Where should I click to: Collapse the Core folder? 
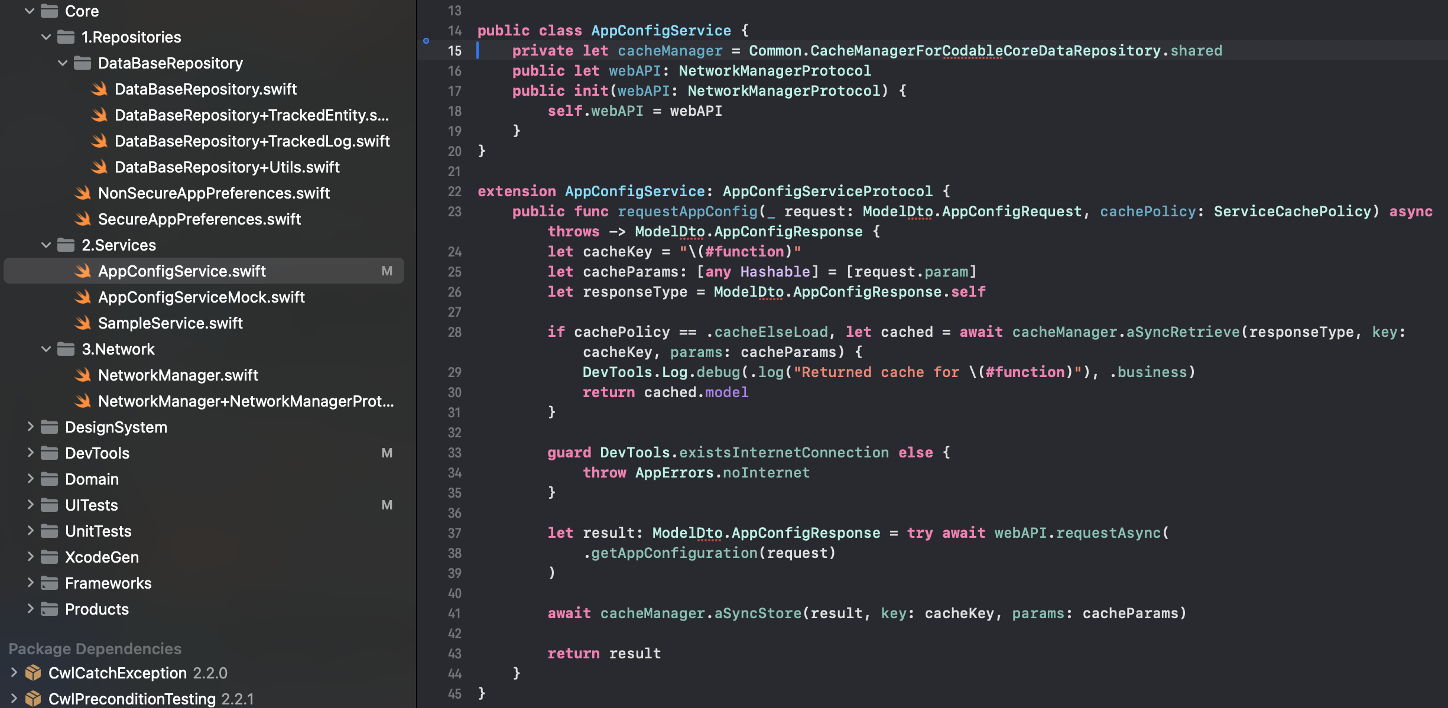click(x=30, y=11)
